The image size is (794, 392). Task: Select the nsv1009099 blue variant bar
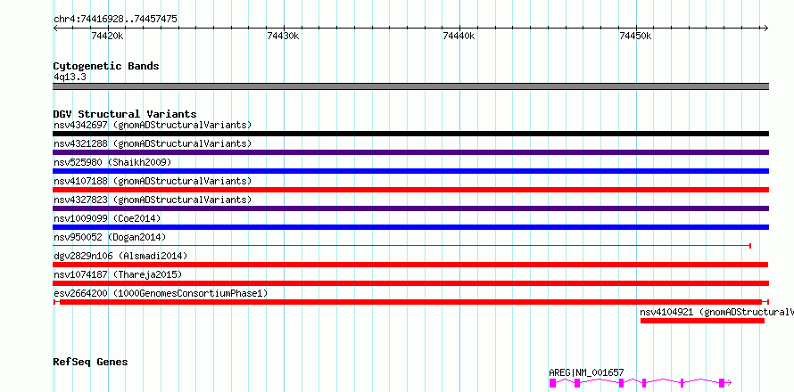coord(410,227)
